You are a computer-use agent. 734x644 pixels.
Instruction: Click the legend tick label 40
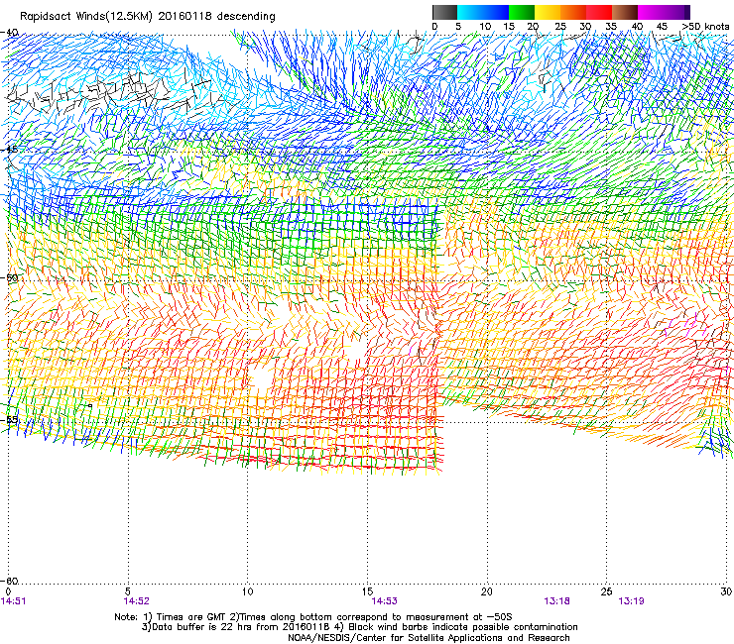(637, 27)
